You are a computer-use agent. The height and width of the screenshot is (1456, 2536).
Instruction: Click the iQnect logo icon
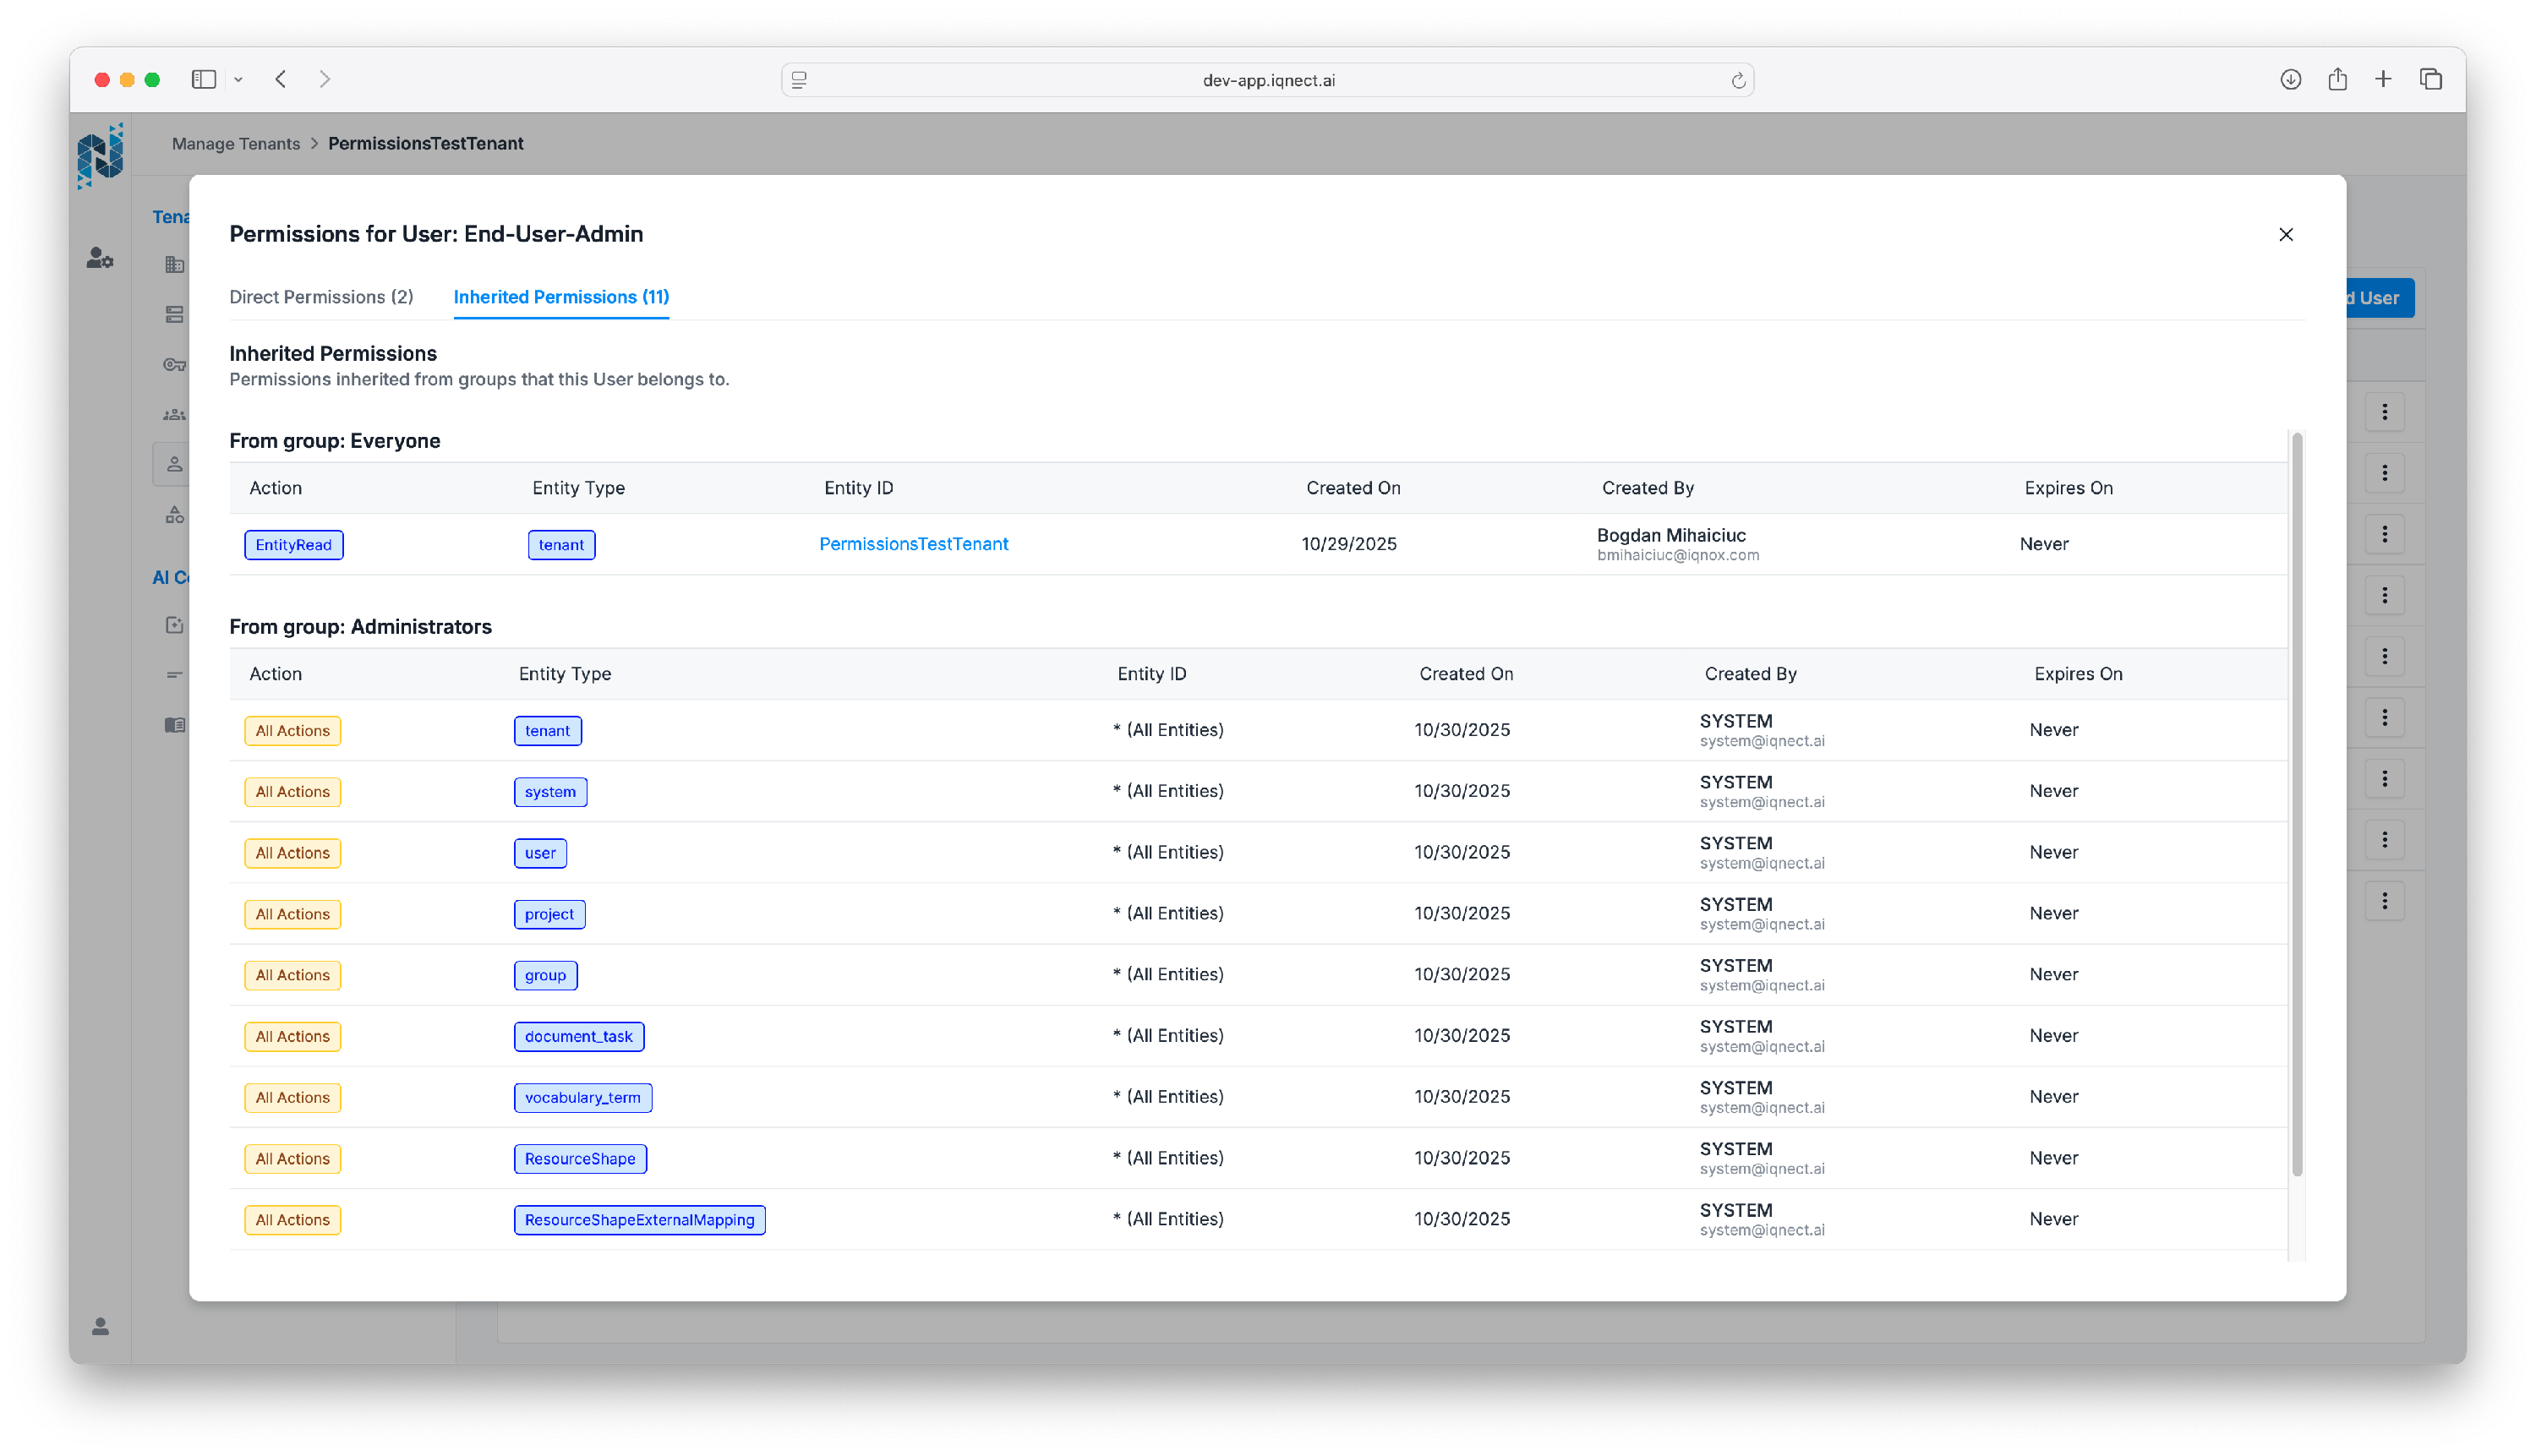(x=100, y=156)
